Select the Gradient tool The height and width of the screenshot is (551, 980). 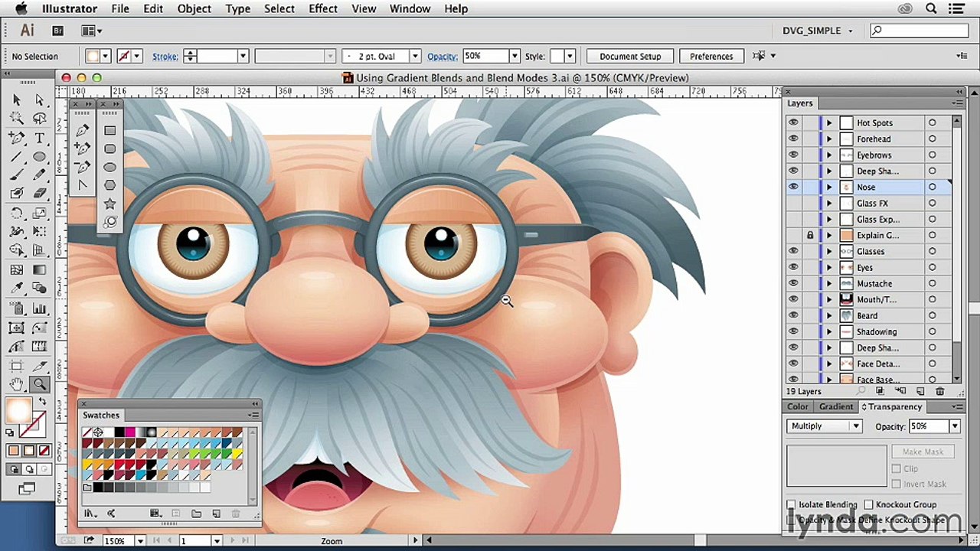tap(39, 269)
